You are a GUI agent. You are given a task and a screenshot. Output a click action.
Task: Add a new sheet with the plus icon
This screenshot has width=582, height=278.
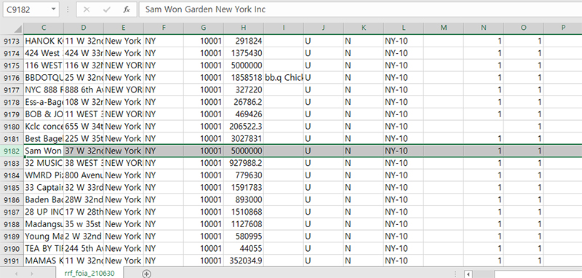click(x=147, y=274)
